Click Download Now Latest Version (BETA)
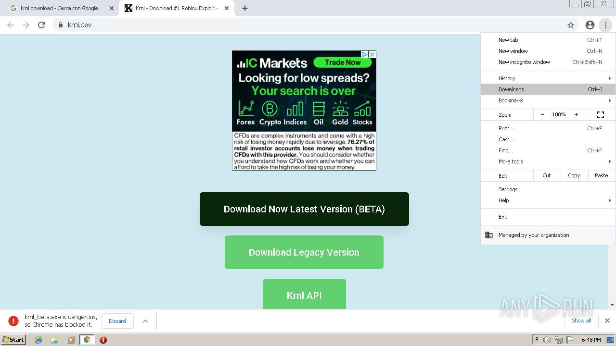The width and height of the screenshot is (616, 346). tap(304, 209)
